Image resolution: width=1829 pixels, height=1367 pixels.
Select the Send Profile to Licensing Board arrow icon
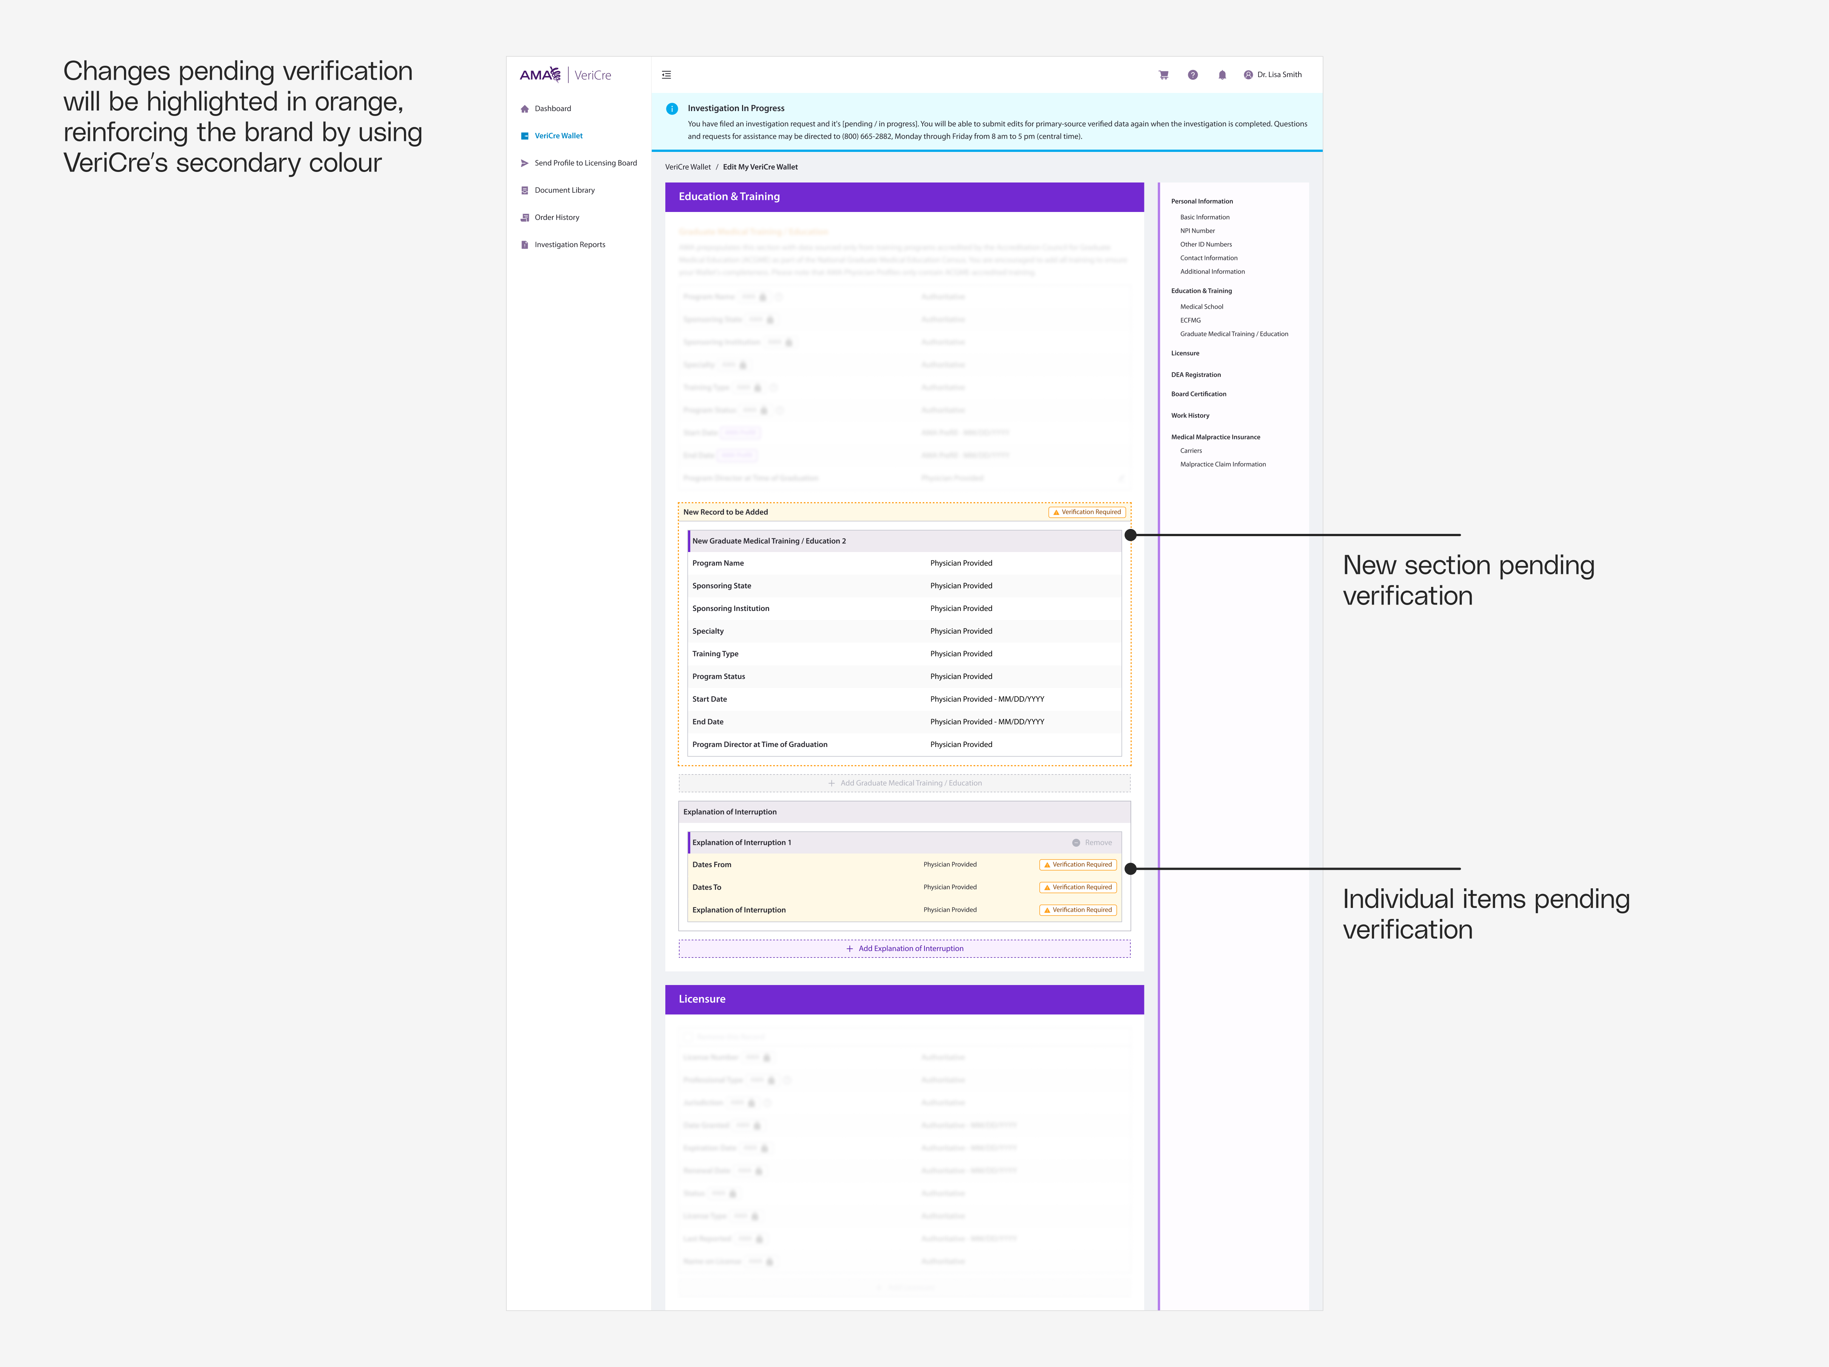525,163
